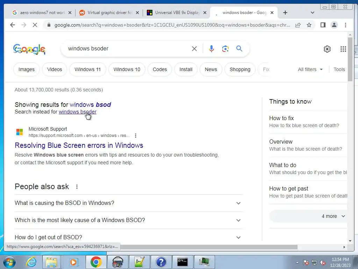
Task: Open the Chrome three-dot menu
Action: (345, 25)
